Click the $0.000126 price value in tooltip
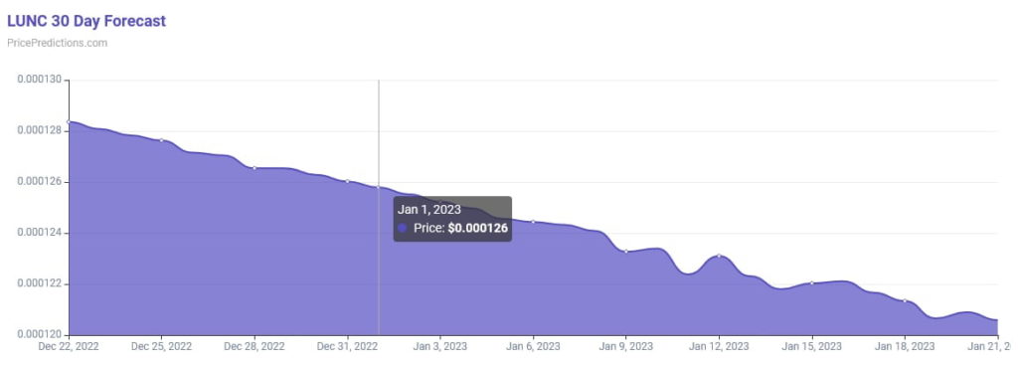 point(478,229)
